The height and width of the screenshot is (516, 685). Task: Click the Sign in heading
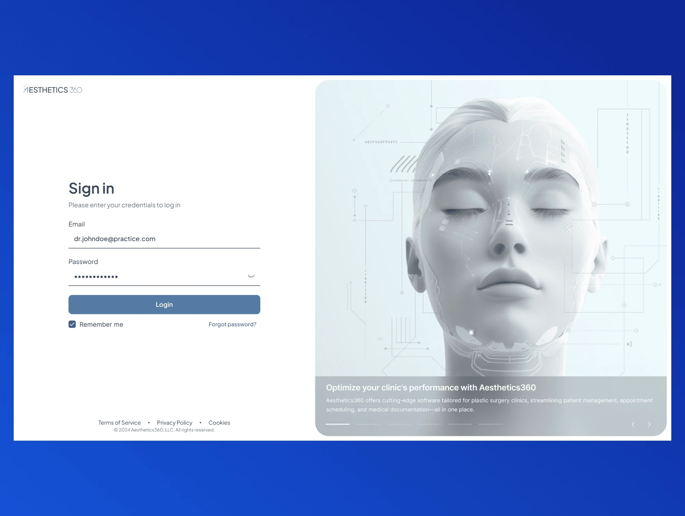[x=91, y=189]
